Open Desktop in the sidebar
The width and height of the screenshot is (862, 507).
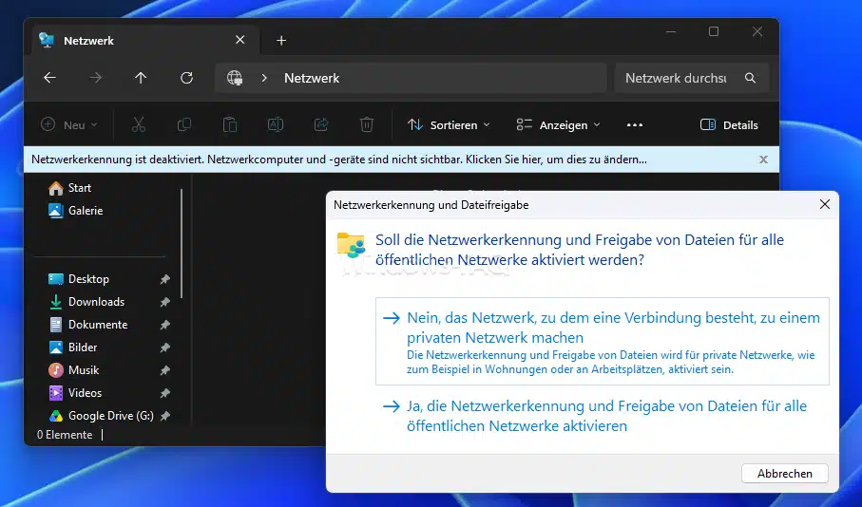pyautogui.click(x=79, y=279)
